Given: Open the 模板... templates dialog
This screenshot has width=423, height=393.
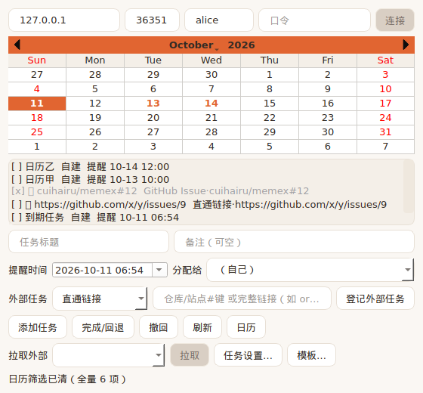Looking at the screenshot, I should pos(311,355).
